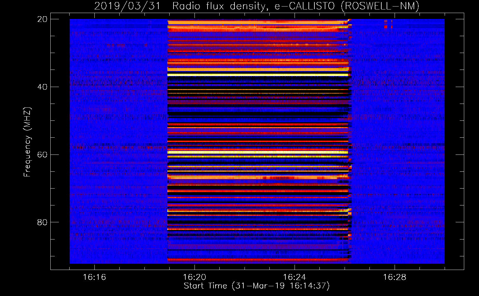Click the '16:24' time tick label
479x296 pixels.
pyautogui.click(x=295, y=277)
